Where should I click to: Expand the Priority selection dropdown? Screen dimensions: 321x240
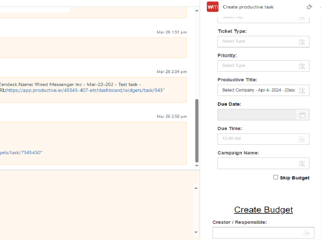(257, 66)
